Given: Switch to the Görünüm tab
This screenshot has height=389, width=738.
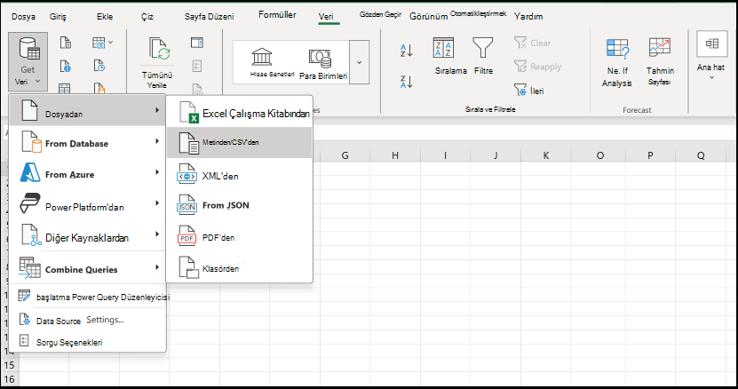Looking at the screenshot, I should [428, 17].
